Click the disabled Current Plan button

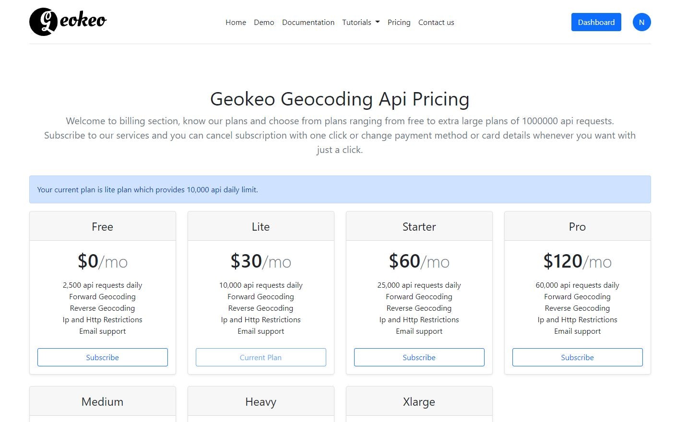pos(261,357)
